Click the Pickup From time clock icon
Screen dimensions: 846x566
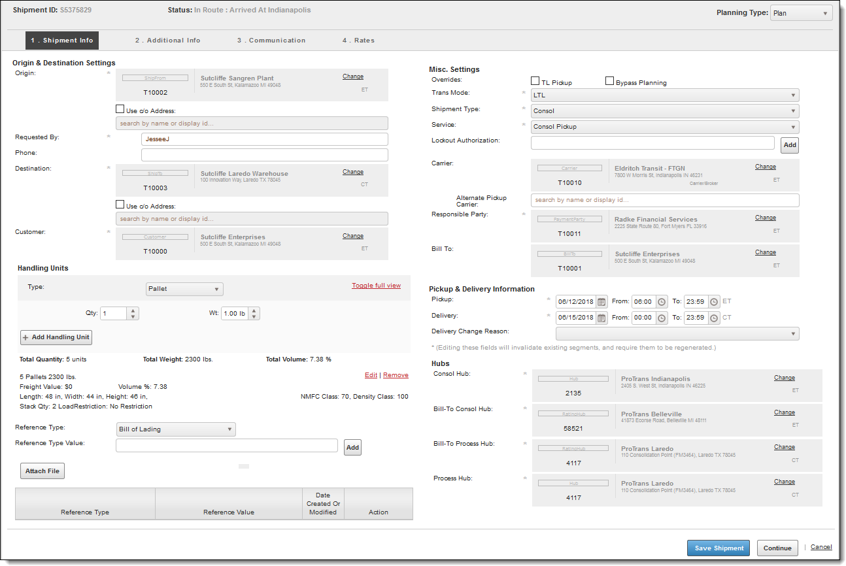tap(662, 302)
